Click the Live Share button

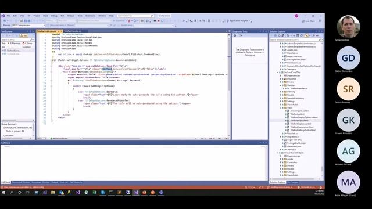[309, 21]
